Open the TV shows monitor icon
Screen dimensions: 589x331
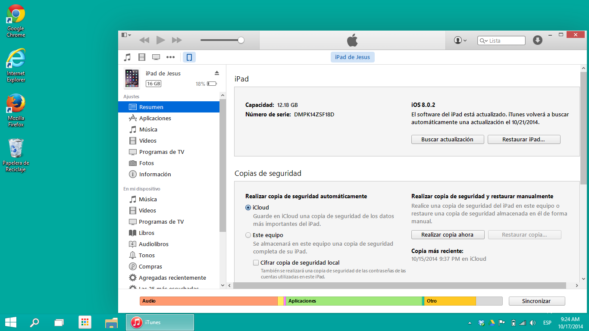point(156,57)
